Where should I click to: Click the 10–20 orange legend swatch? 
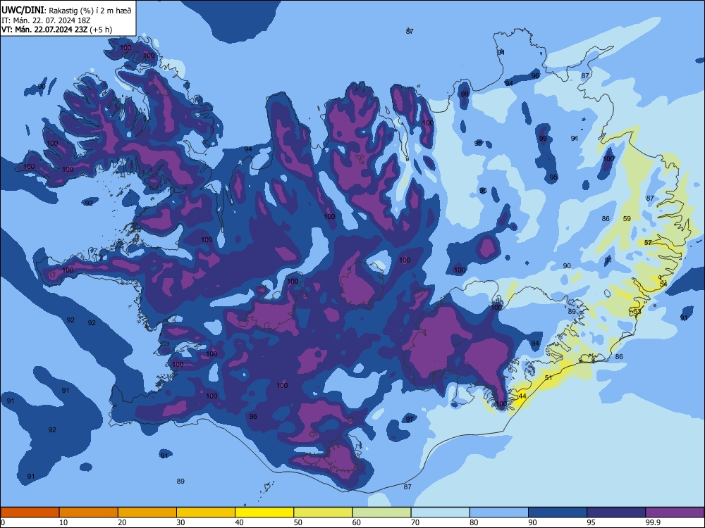(x=89, y=513)
